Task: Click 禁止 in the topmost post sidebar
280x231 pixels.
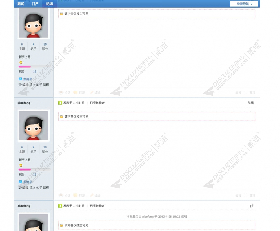Action: tap(32, 85)
